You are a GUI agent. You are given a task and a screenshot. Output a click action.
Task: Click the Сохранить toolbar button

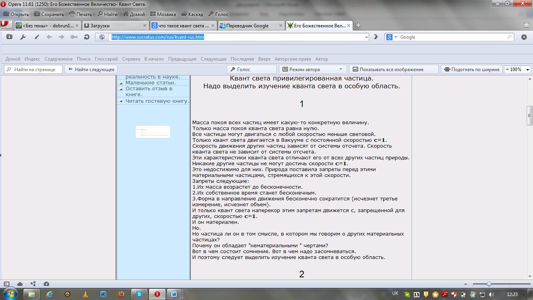pyautogui.click(x=49, y=14)
